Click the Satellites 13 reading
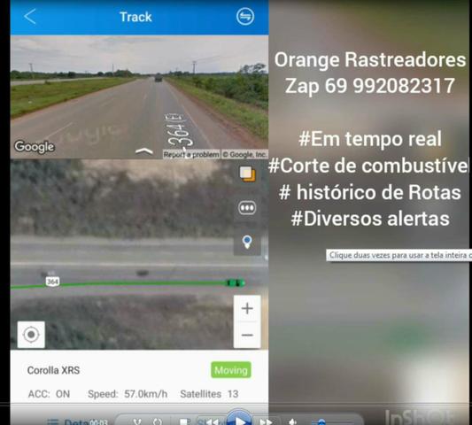 coord(209,394)
